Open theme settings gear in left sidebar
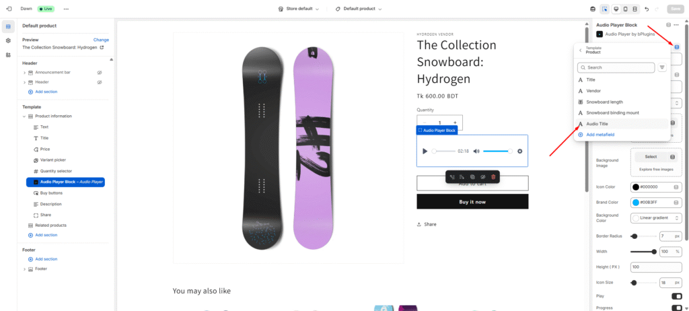This screenshot has width=689, height=311. click(8, 40)
